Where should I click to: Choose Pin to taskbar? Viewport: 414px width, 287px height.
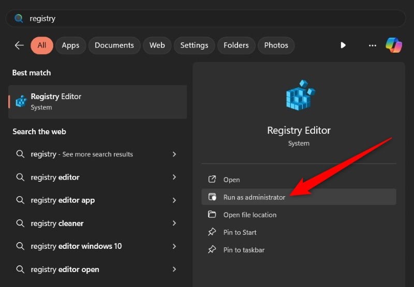coord(299,250)
